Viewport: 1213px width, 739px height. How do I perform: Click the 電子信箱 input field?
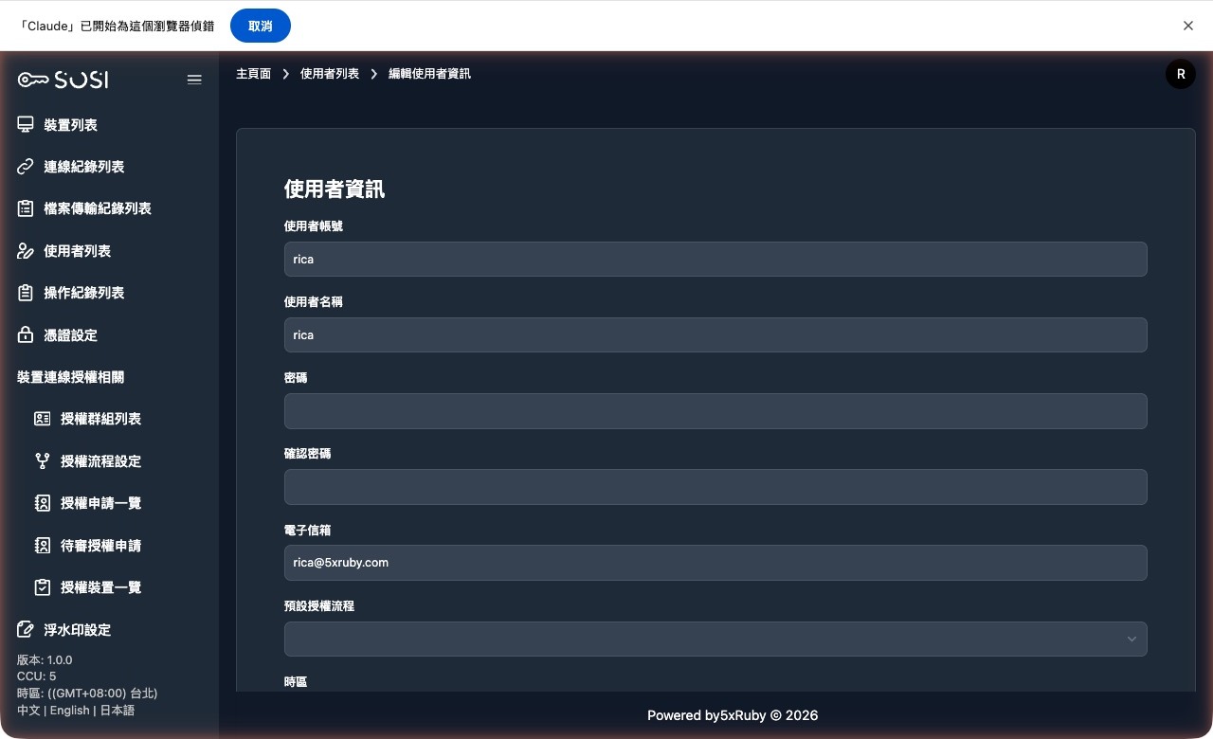(x=715, y=563)
